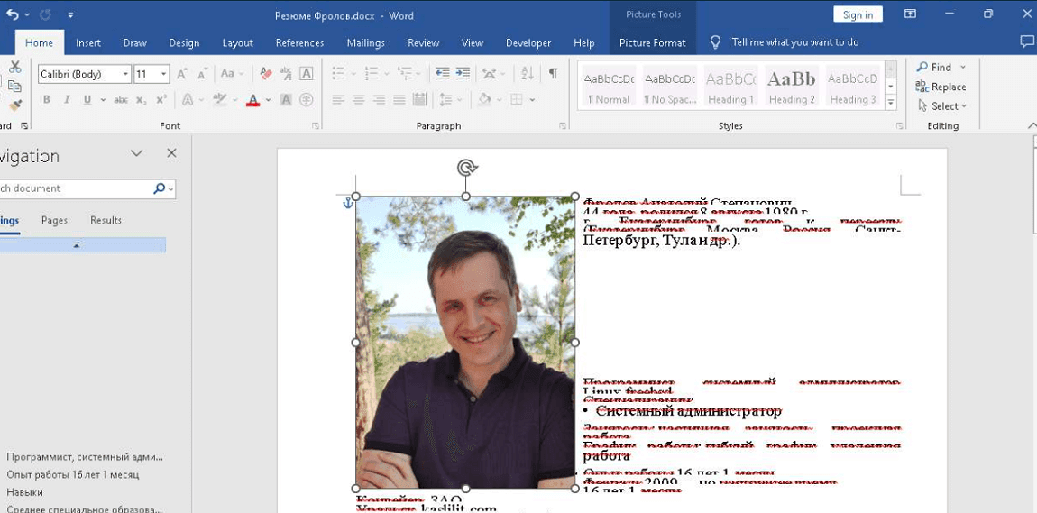Viewport: 1037px width, 513px height.
Task: Click the Sort A-Z icon
Action: click(x=528, y=74)
